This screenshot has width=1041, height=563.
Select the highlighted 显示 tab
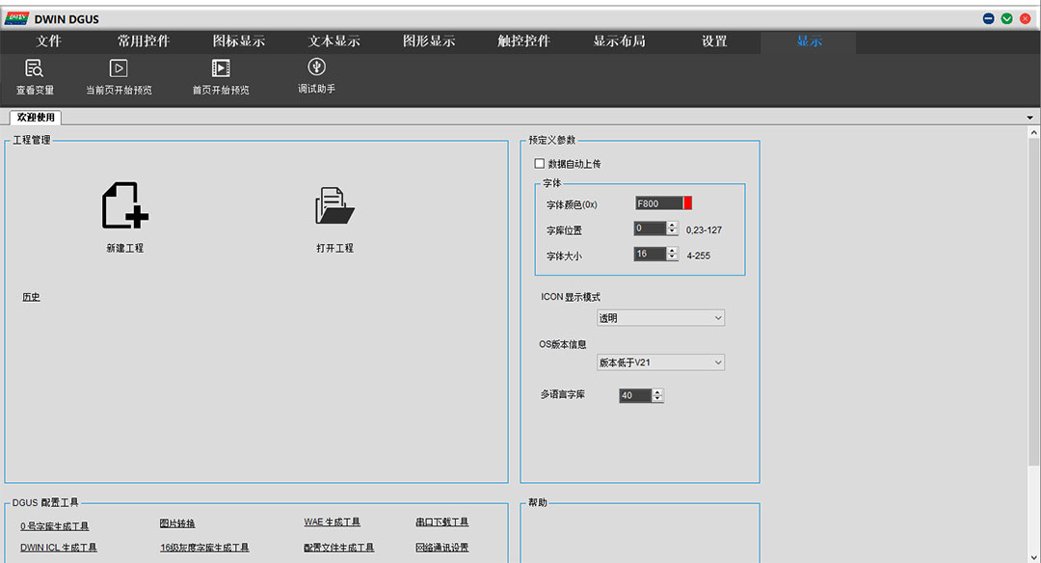click(x=809, y=41)
